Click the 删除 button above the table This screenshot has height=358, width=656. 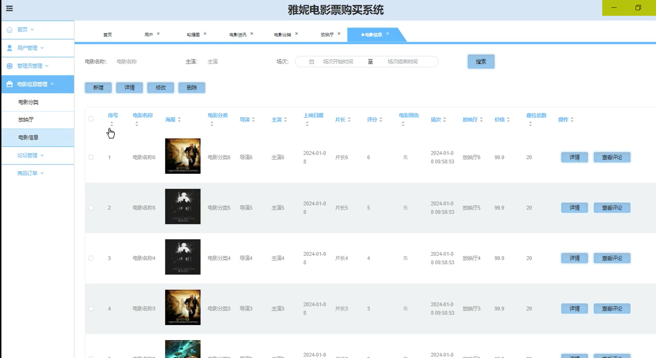(x=192, y=88)
